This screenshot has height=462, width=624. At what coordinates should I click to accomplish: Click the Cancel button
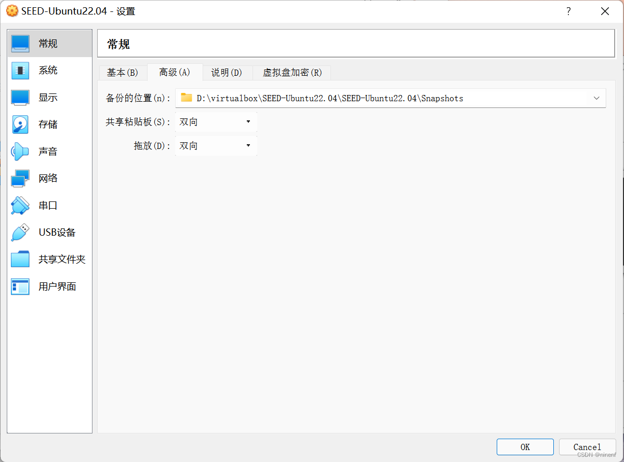(587, 447)
